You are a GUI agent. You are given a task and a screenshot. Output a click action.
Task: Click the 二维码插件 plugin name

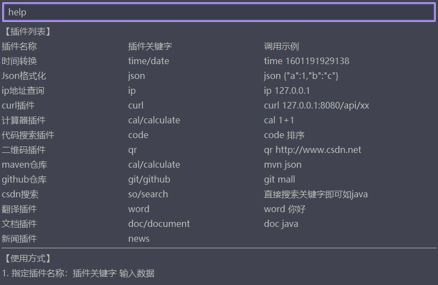click(x=24, y=150)
